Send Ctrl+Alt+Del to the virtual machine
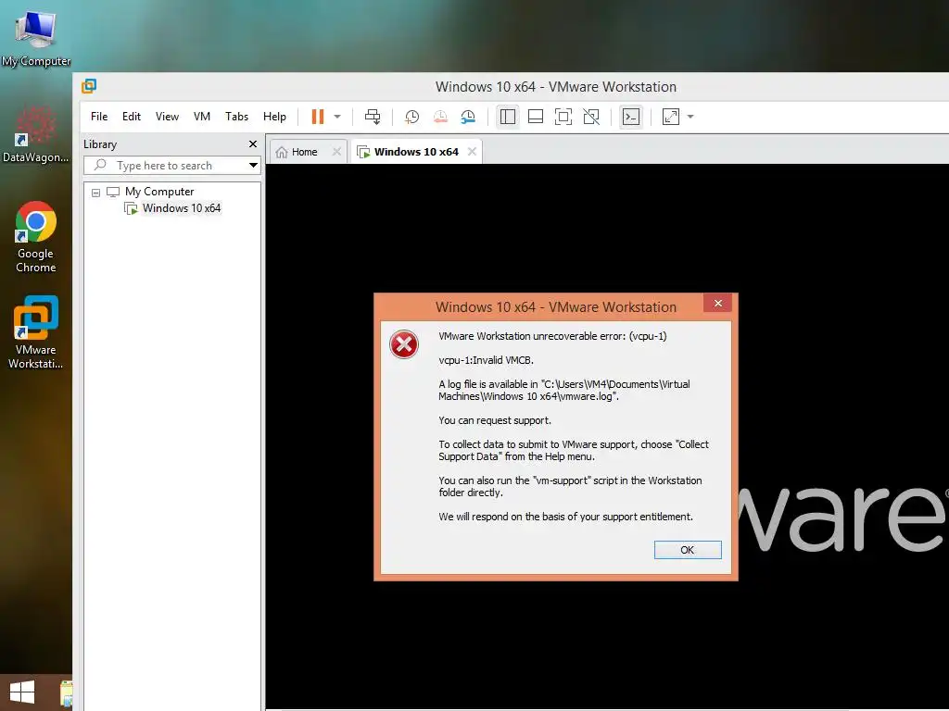The width and height of the screenshot is (949, 711). click(x=373, y=117)
